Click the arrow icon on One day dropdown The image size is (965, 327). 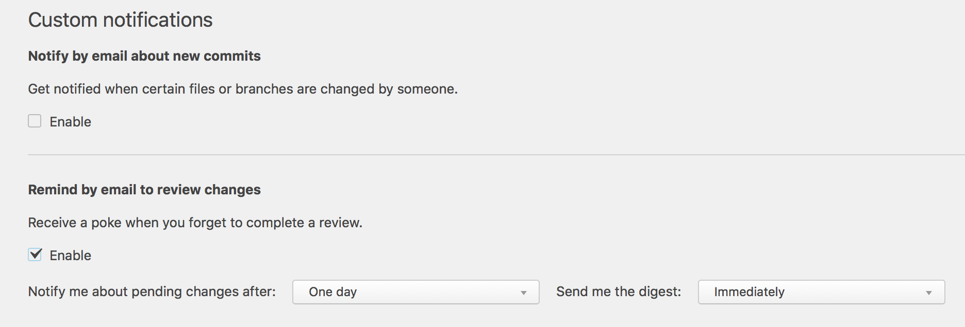coord(523,293)
